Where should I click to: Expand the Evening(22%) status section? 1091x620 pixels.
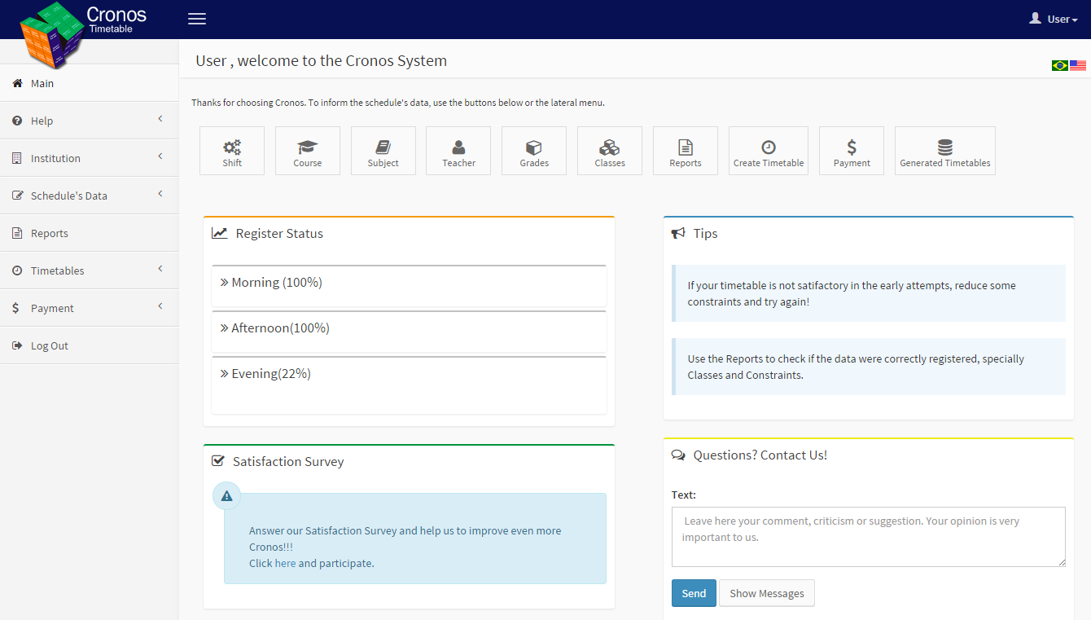click(x=409, y=385)
